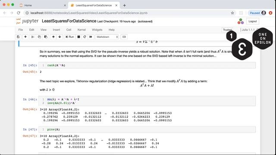This screenshot has height=155, width=276.
Task: Close the Home browser tab
Action: [x=65, y=5]
